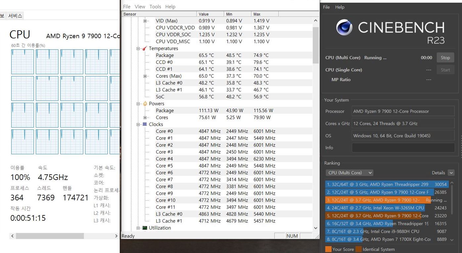Click the Your Score orange legend swatch
This screenshot has width=462, height=253.
tap(328, 249)
